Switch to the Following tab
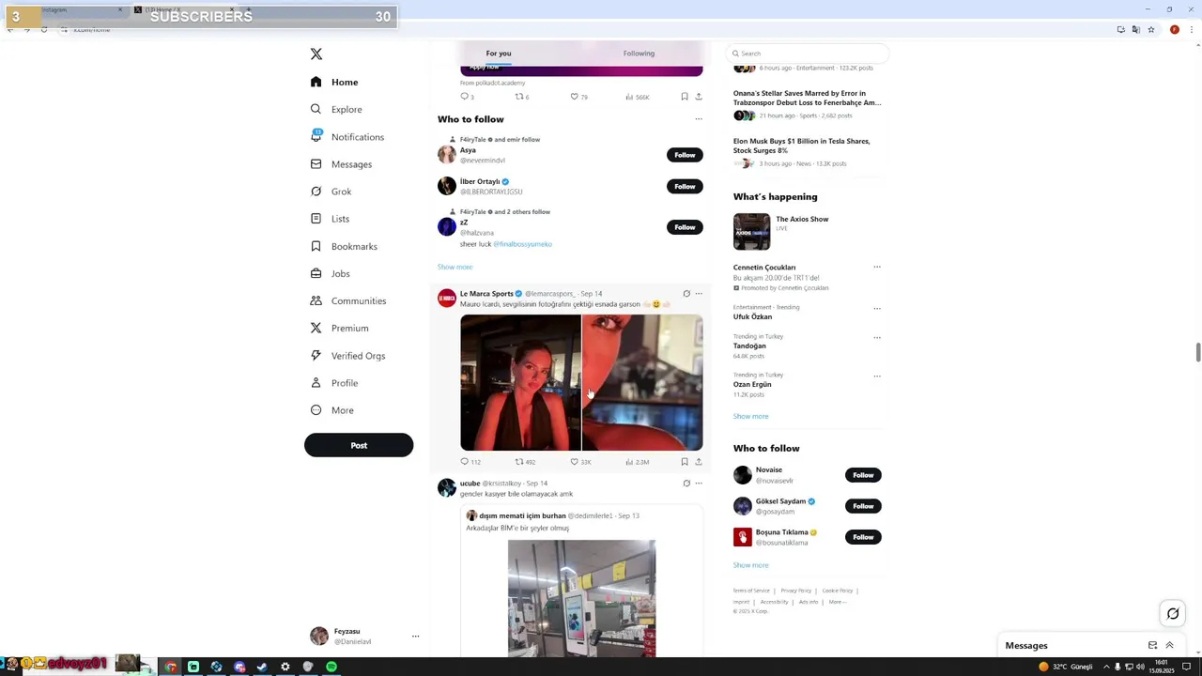The image size is (1202, 676). (x=639, y=54)
